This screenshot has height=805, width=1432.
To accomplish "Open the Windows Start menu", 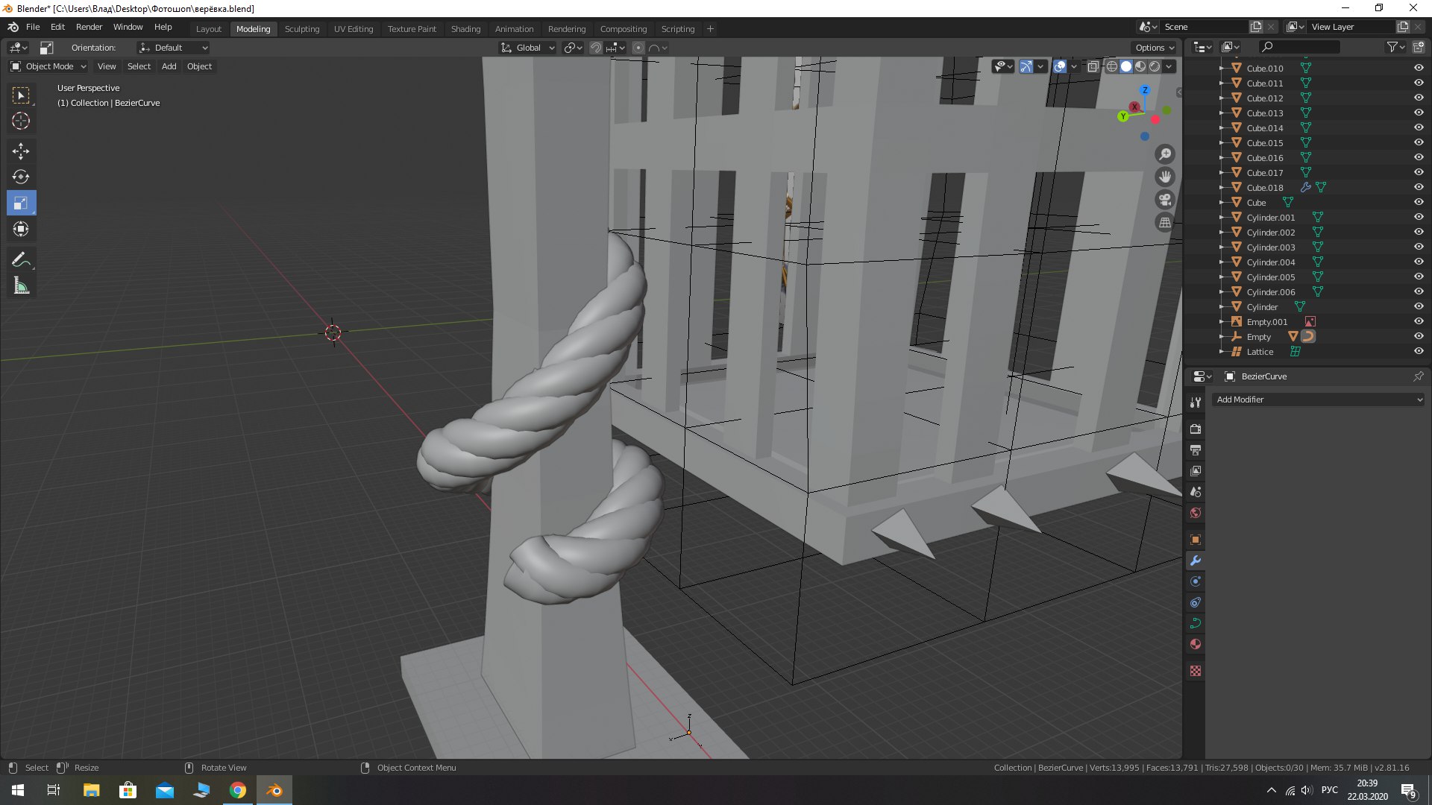I will pyautogui.click(x=18, y=790).
